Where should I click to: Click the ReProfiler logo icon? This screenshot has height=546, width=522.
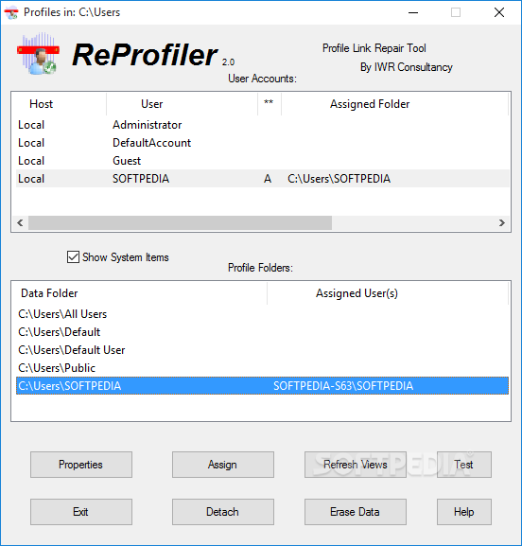38,54
